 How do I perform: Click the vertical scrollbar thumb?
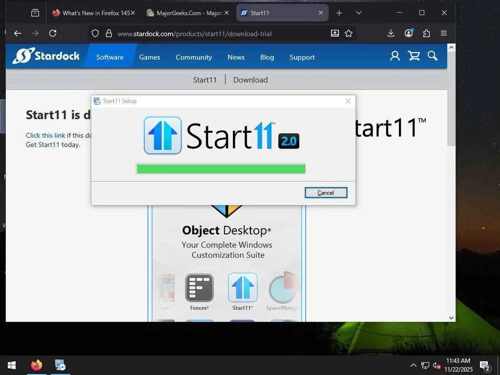click(x=451, y=99)
